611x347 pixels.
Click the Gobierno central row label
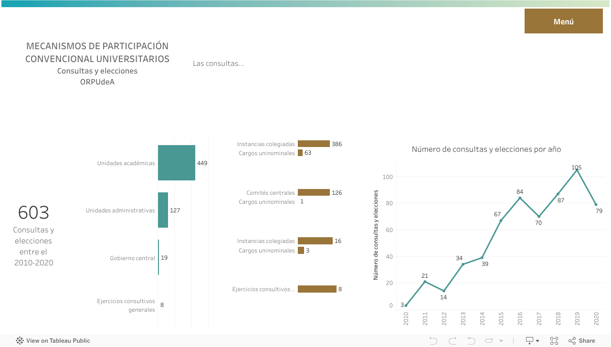tap(132, 258)
